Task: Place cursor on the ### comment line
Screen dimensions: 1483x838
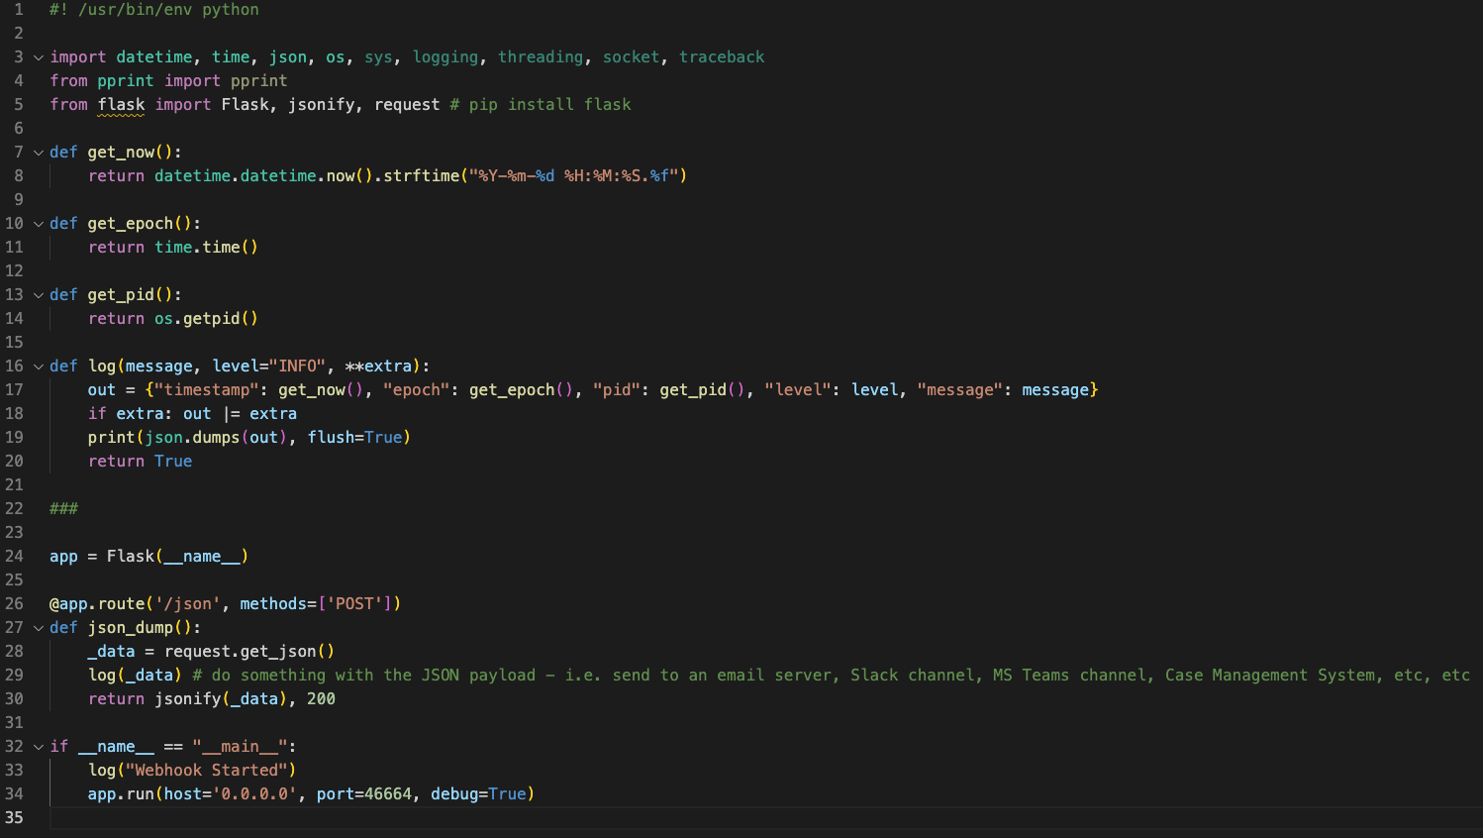Action: point(63,509)
